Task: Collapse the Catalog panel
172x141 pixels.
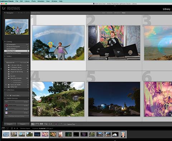Action: [5, 42]
